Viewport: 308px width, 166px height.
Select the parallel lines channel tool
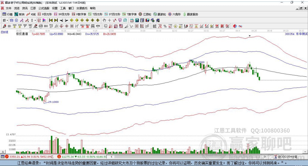tap(147, 26)
